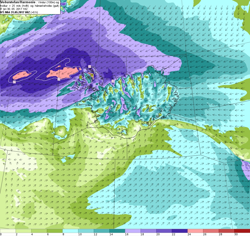This screenshot has width=250, height=236.
Task: Click the 8–10 m/s light cyan legend swatch
Action: (x=70, y=231)
